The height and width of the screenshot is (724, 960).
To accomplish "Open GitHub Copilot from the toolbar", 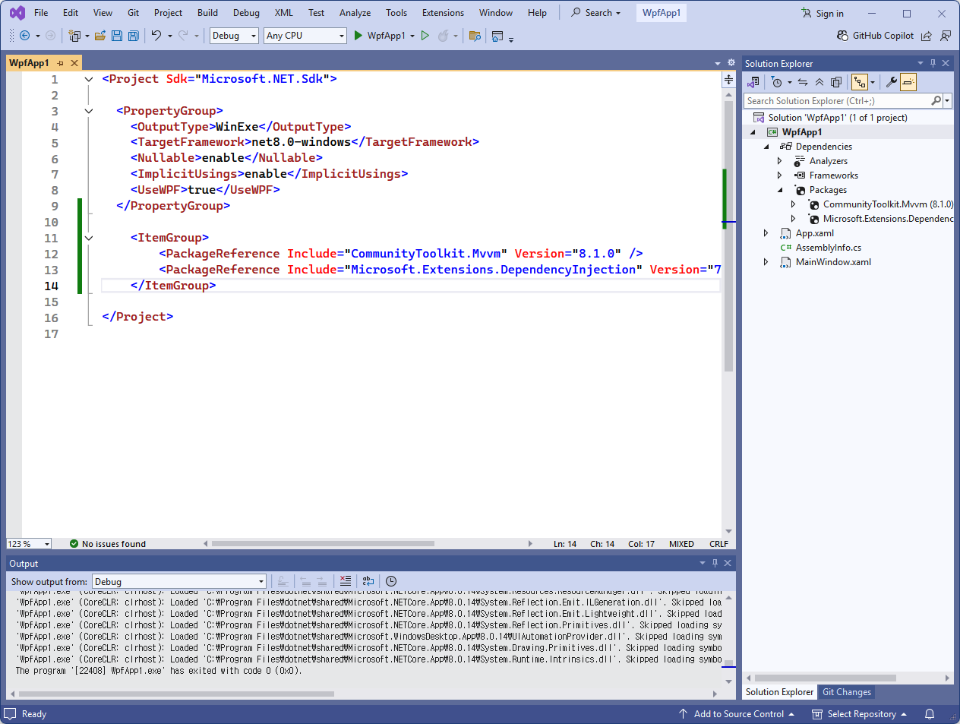I will pos(875,36).
